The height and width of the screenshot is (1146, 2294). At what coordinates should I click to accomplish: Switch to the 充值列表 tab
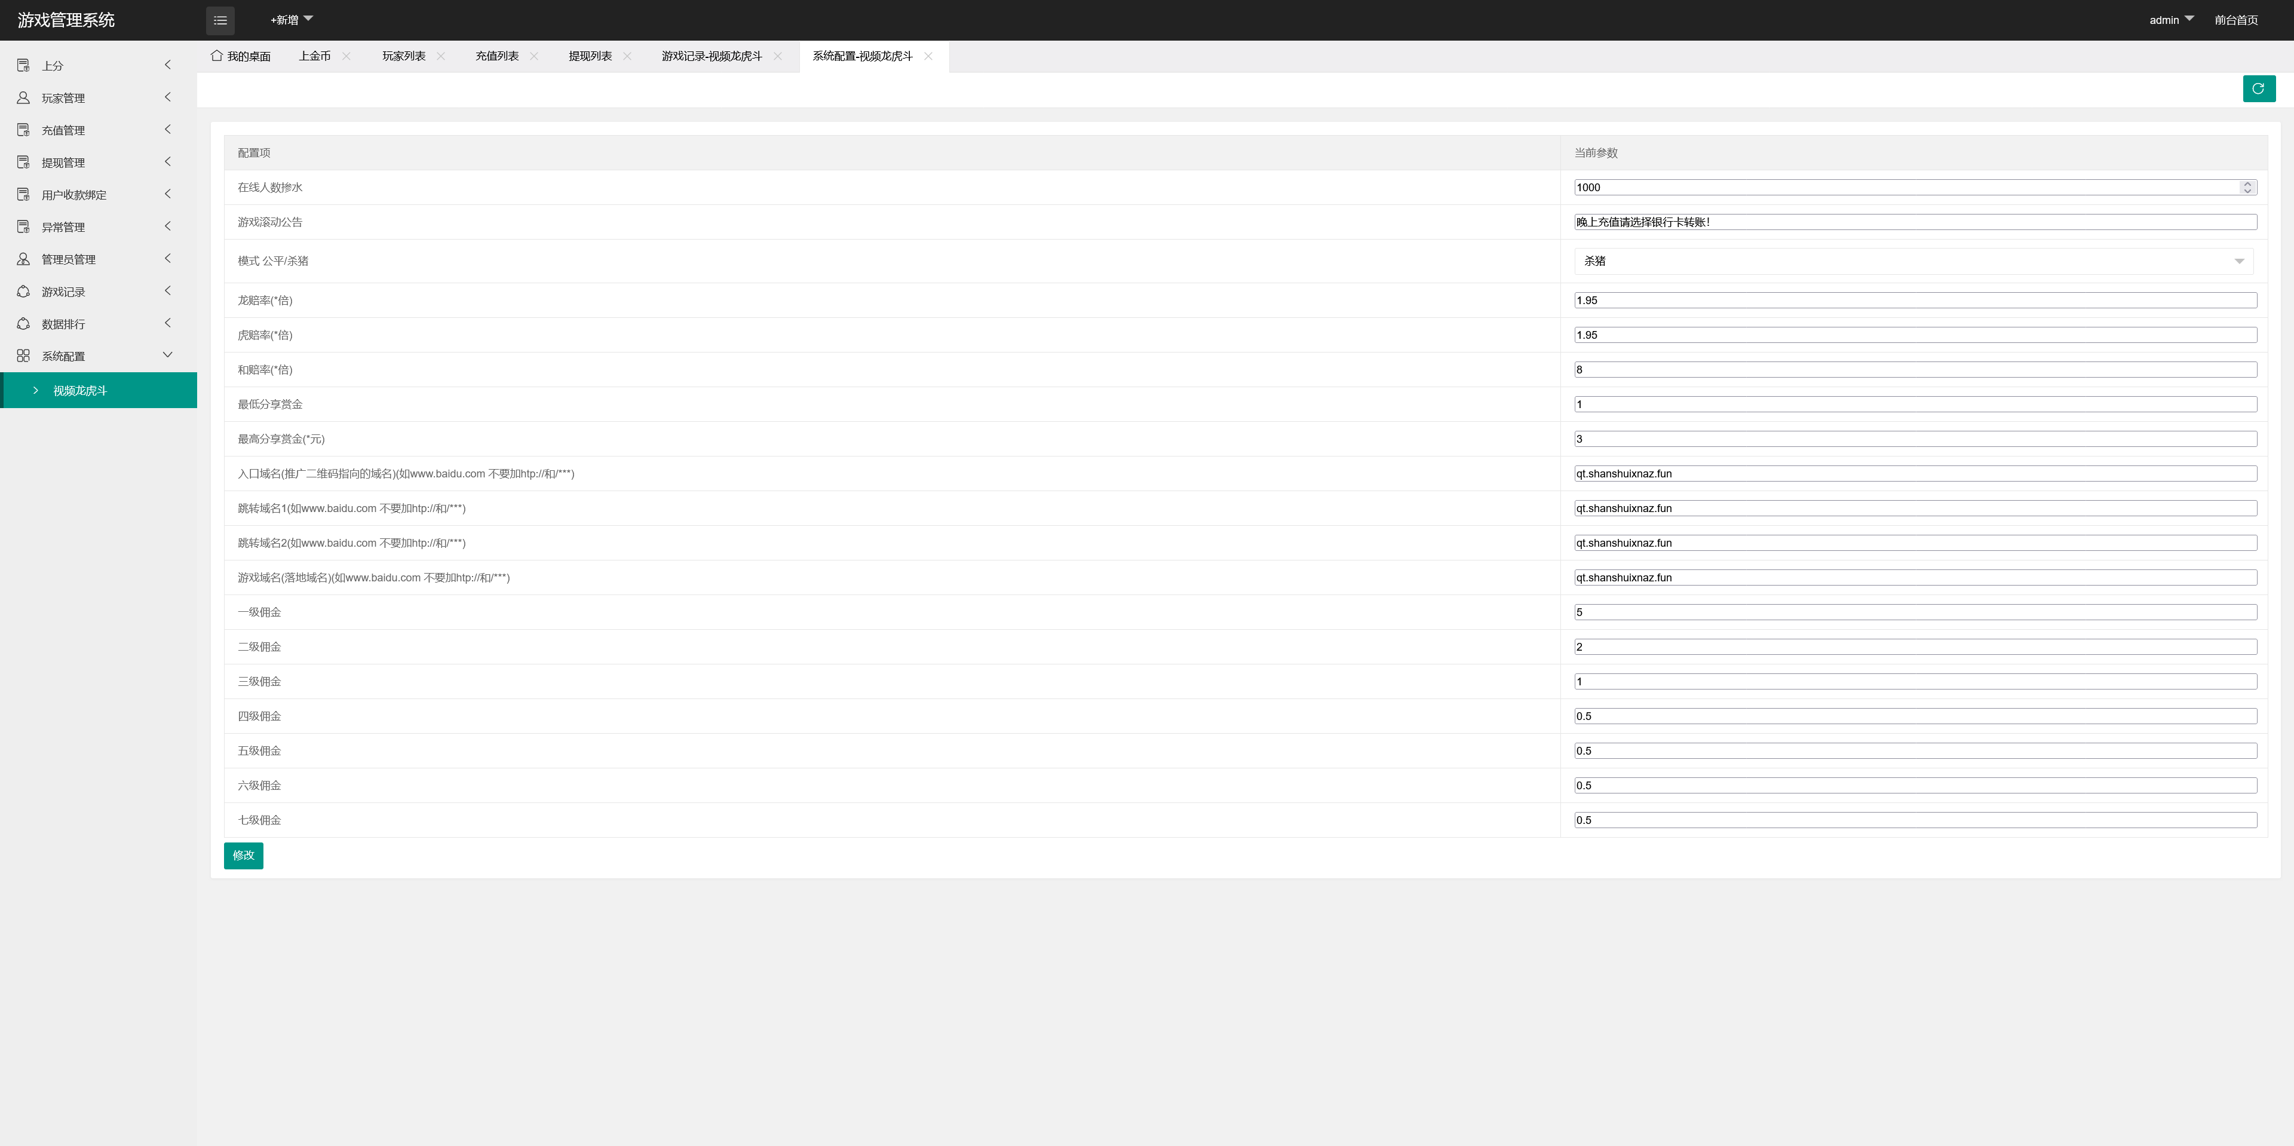point(496,56)
